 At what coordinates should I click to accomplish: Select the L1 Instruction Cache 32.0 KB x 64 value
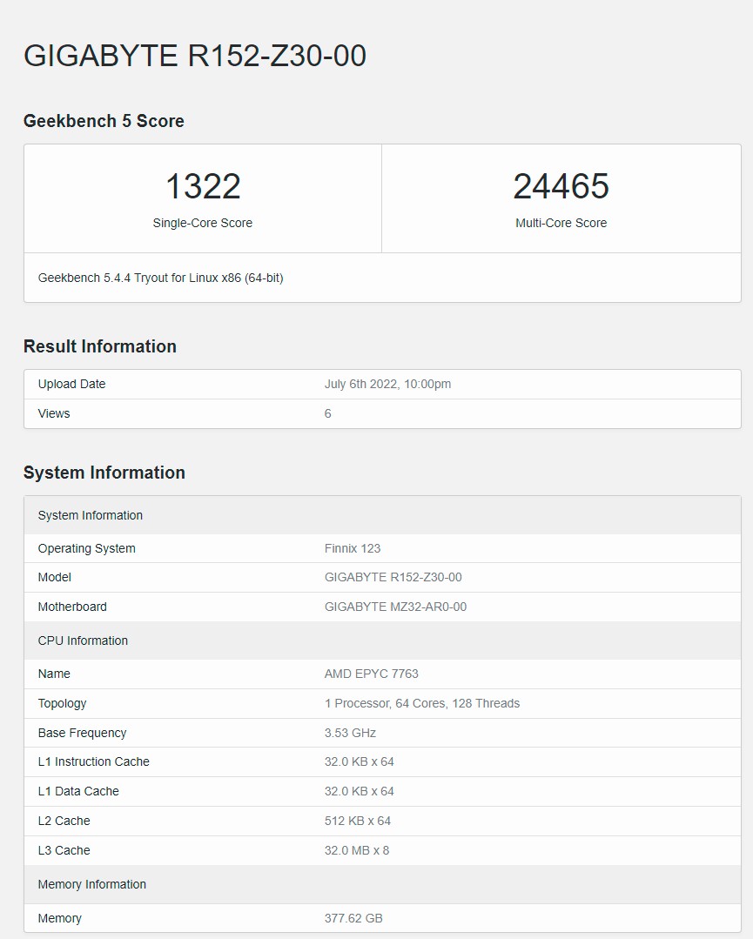click(x=360, y=761)
